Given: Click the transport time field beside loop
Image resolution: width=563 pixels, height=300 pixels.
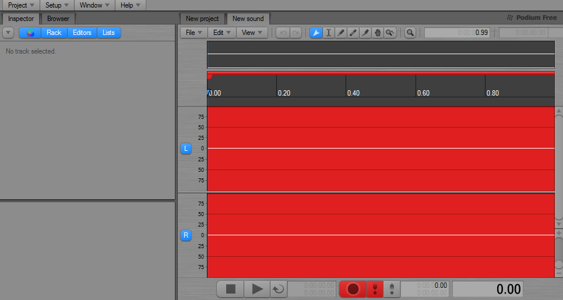Looking at the screenshot, I should point(312,289).
